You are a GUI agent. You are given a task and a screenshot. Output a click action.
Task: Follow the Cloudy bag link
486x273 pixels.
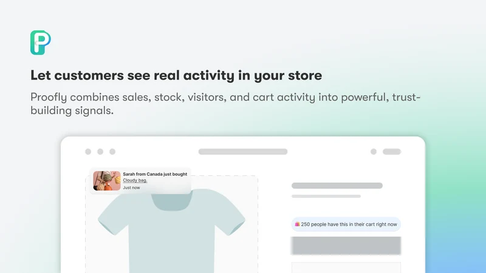point(135,180)
